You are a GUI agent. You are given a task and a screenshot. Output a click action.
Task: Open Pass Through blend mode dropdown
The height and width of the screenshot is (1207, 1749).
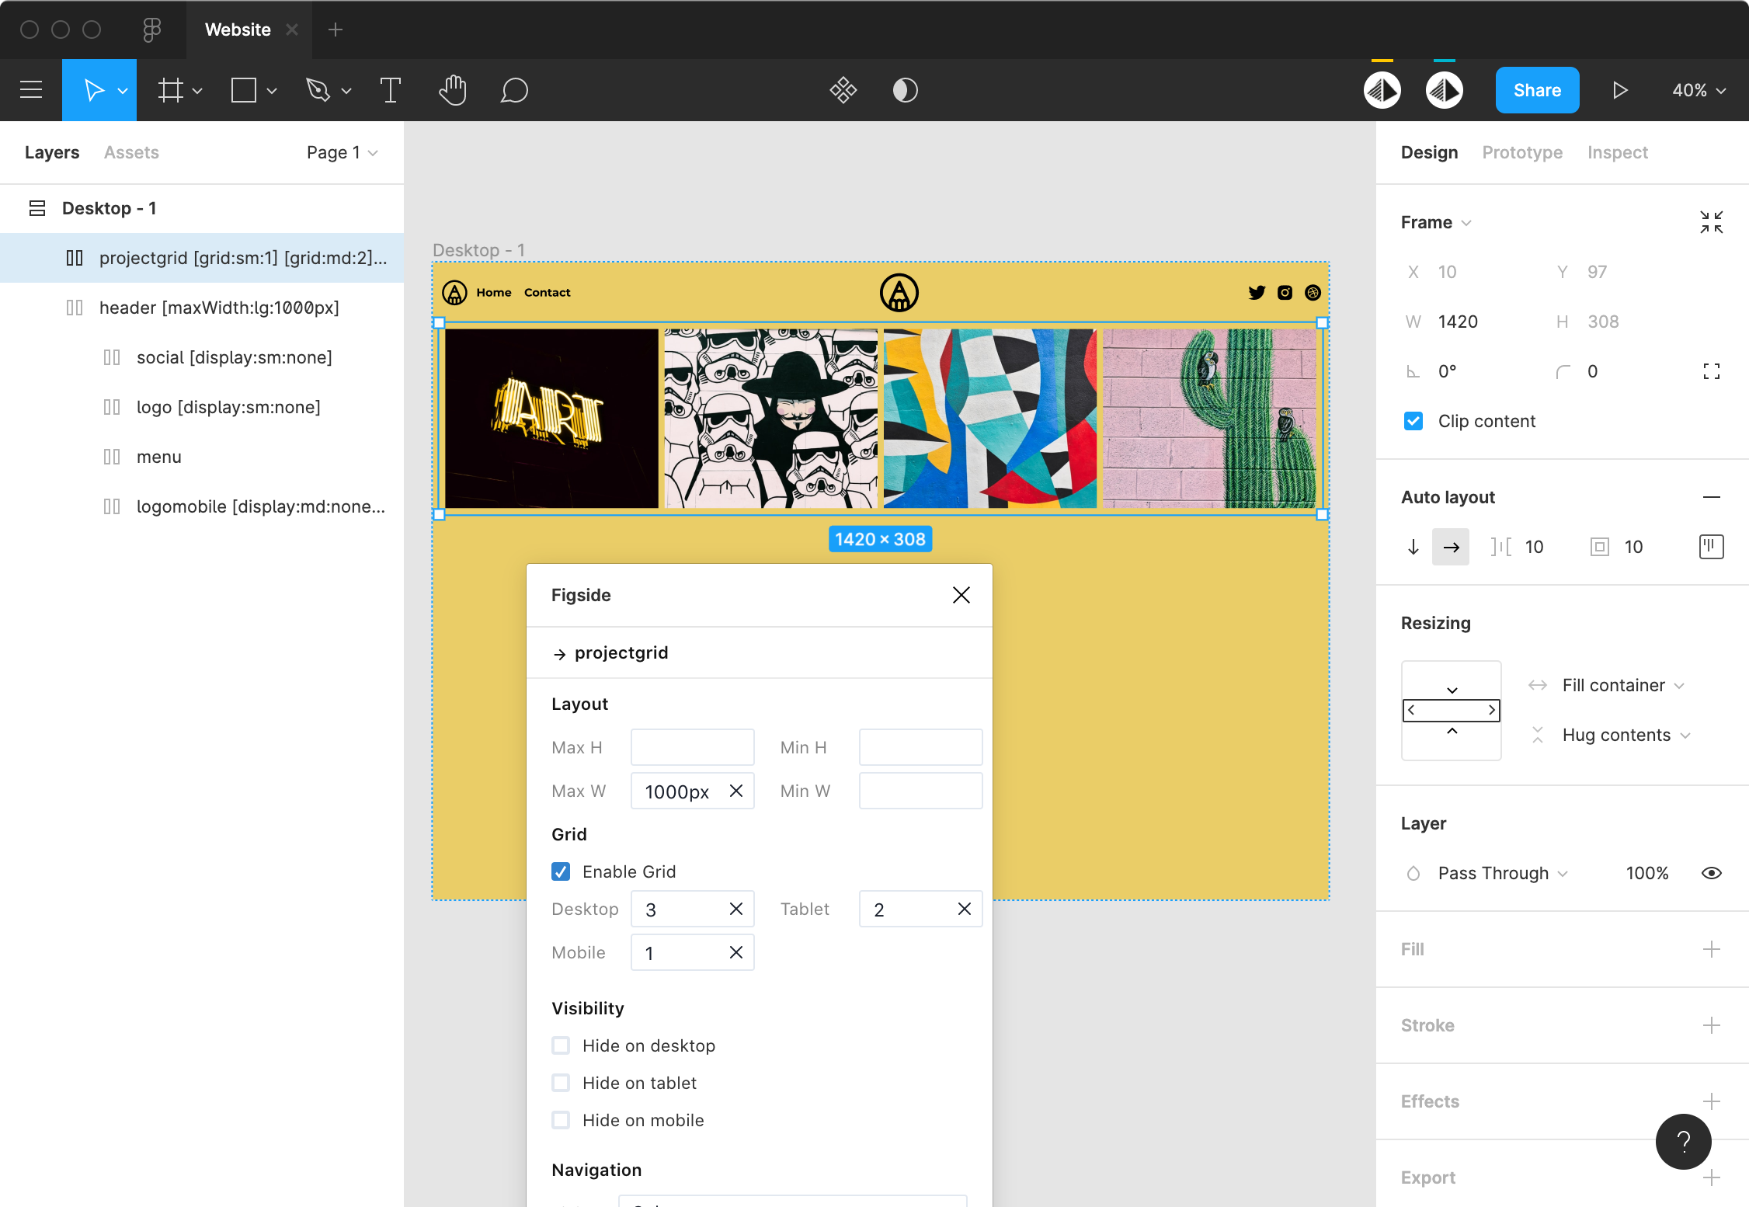1503,873
